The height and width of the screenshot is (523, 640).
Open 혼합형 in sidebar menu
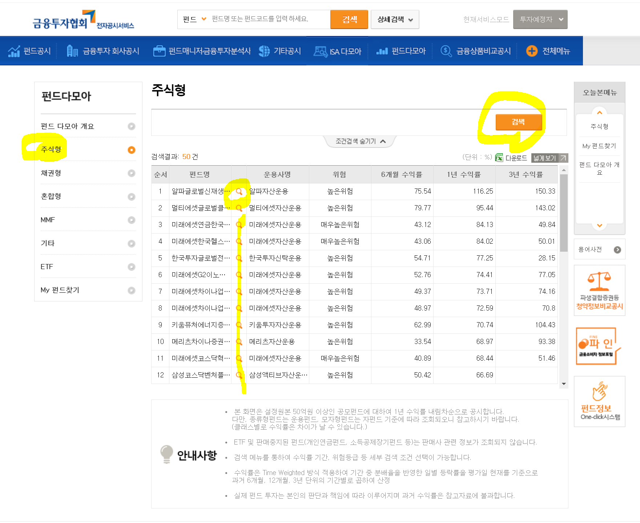coord(51,196)
